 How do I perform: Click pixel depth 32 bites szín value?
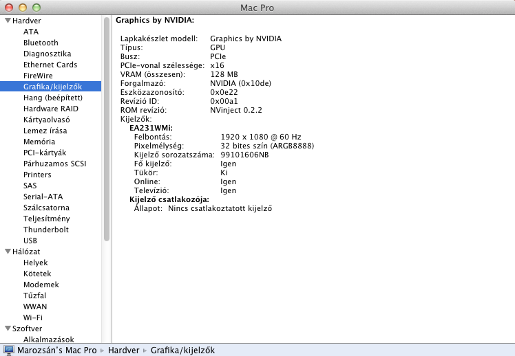tap(267, 146)
